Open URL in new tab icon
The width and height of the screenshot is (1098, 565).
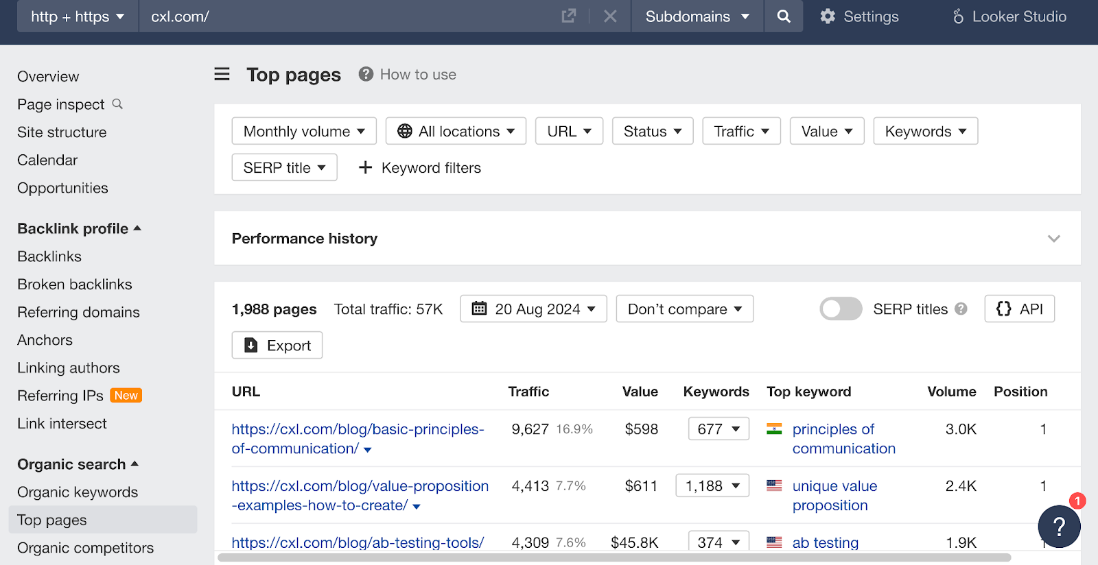point(568,16)
